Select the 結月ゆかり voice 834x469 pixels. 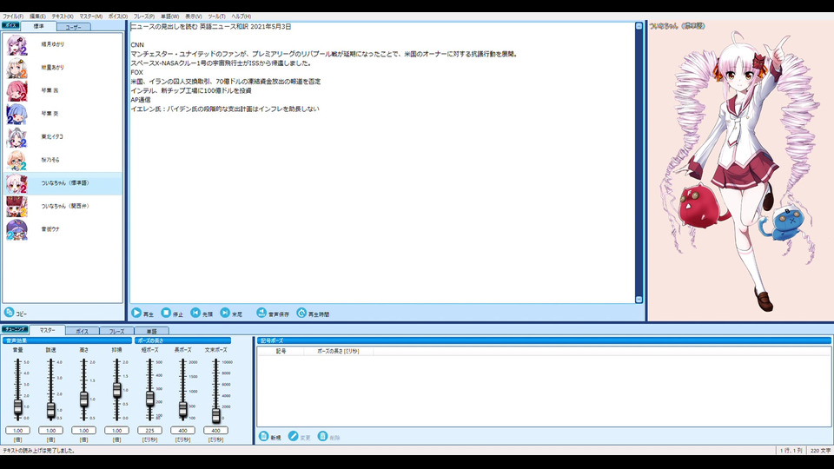pos(63,44)
